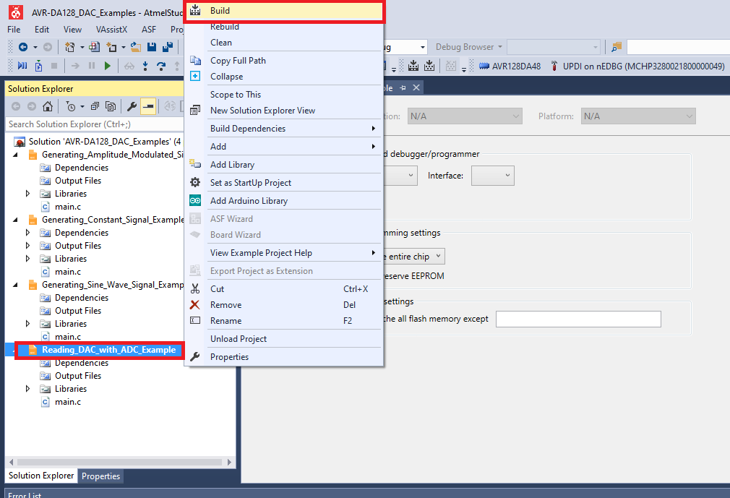This screenshot has height=498, width=730.
Task: Open the Platform N/A combo box
Action: (x=639, y=116)
